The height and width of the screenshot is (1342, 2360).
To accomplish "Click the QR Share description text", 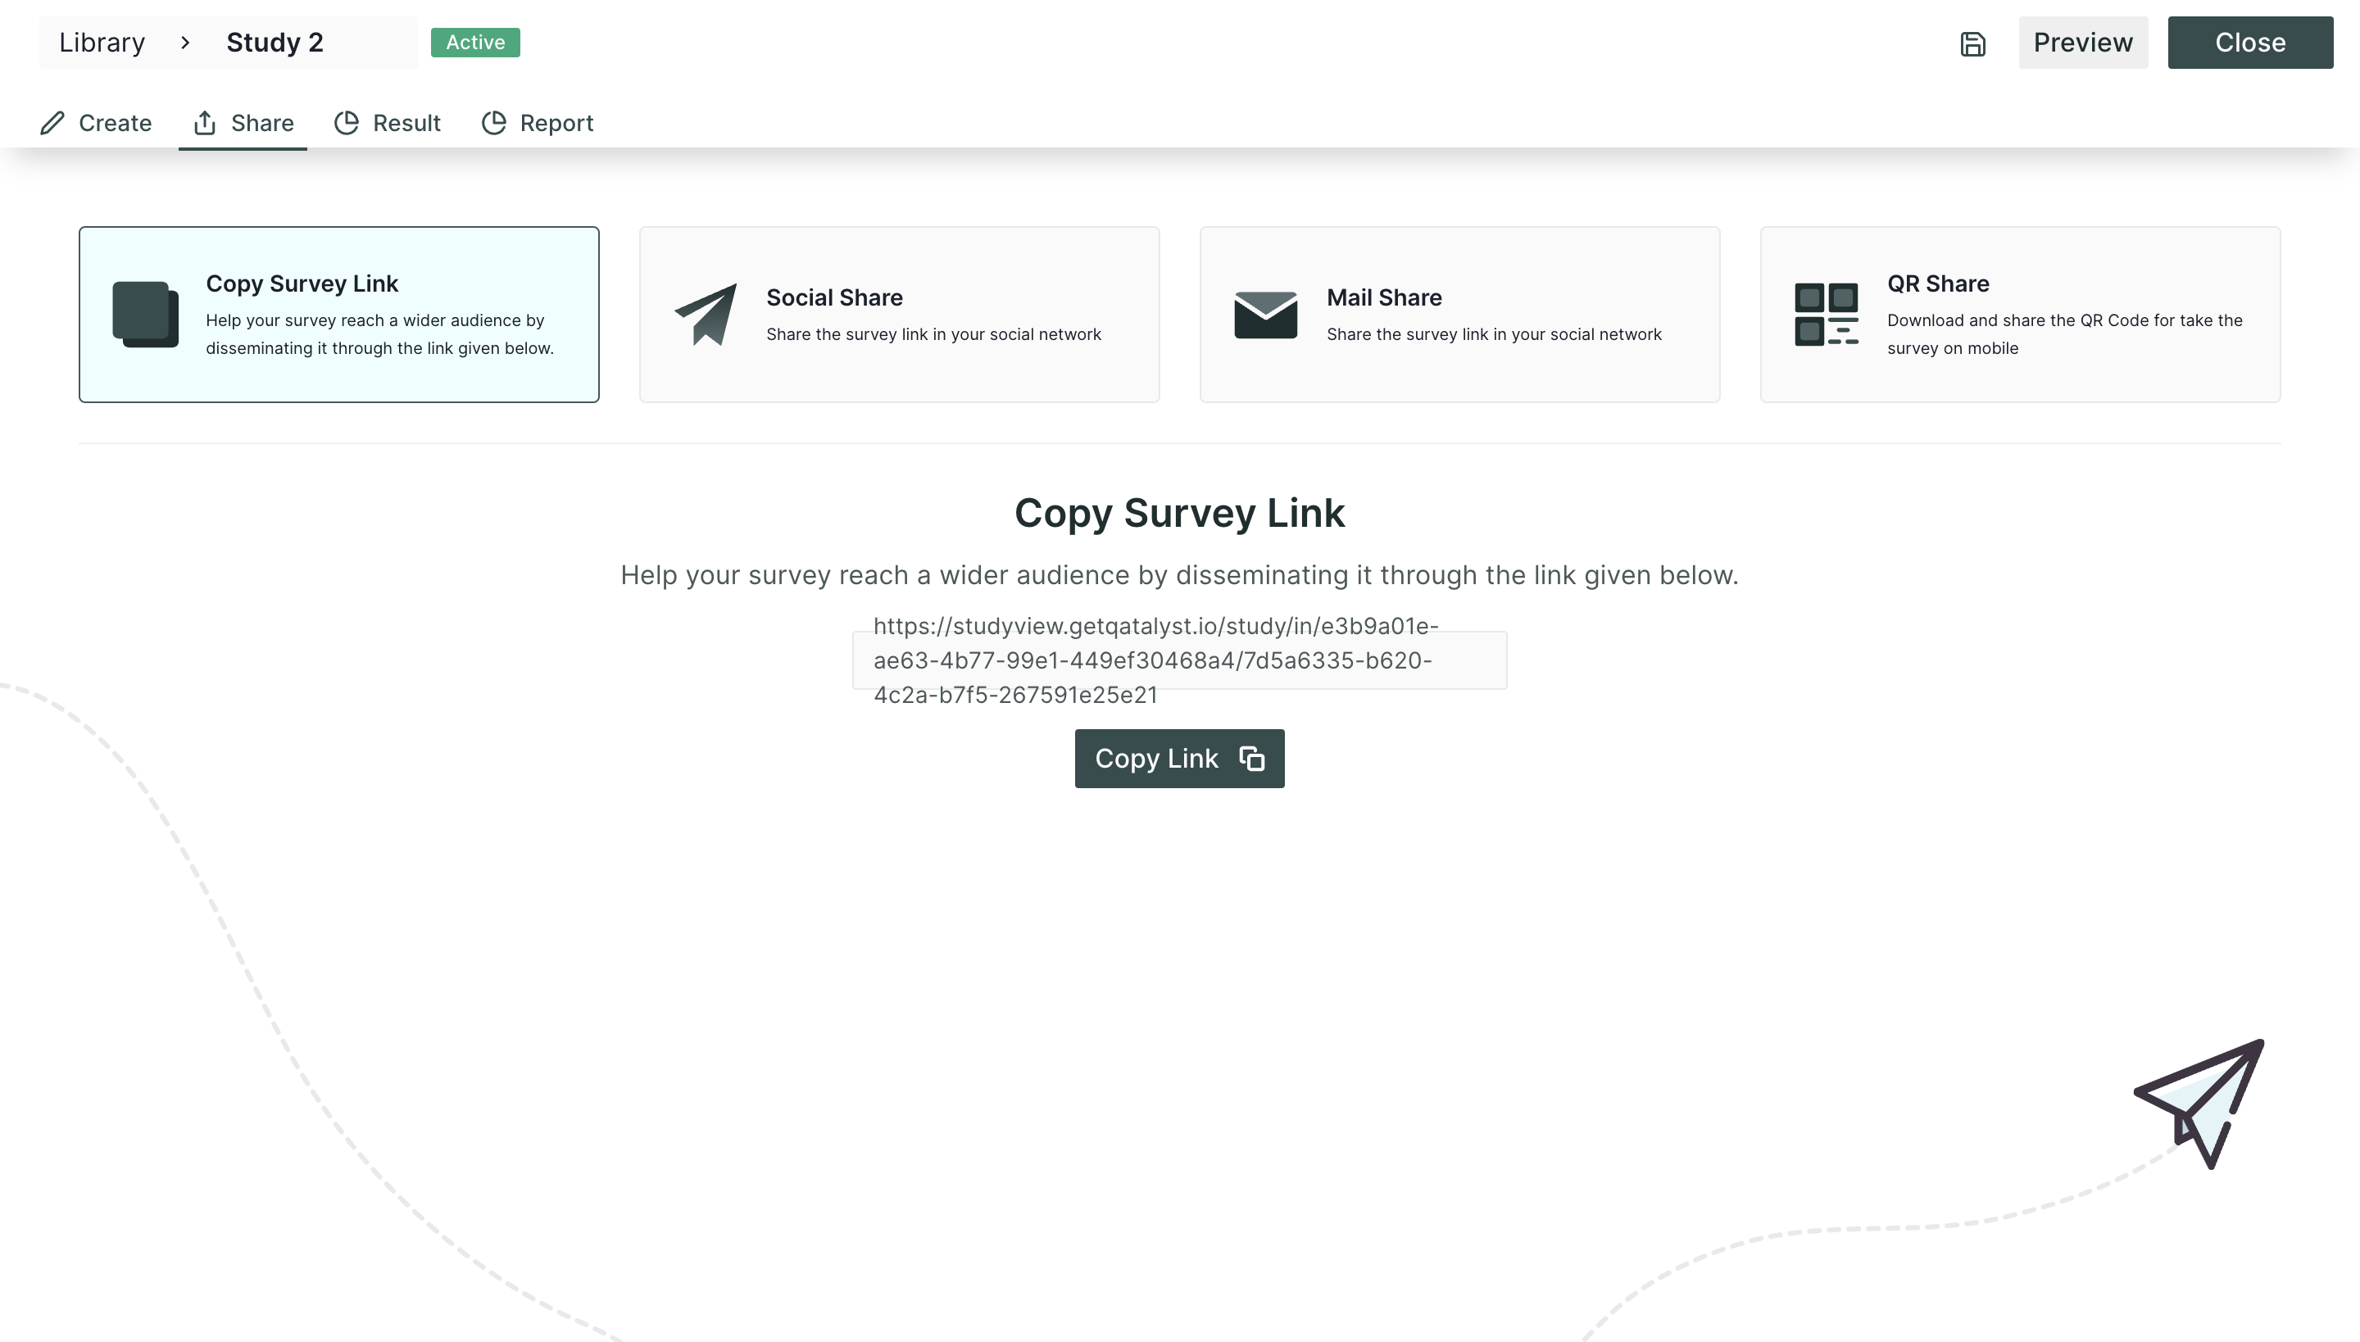I will click(2065, 334).
